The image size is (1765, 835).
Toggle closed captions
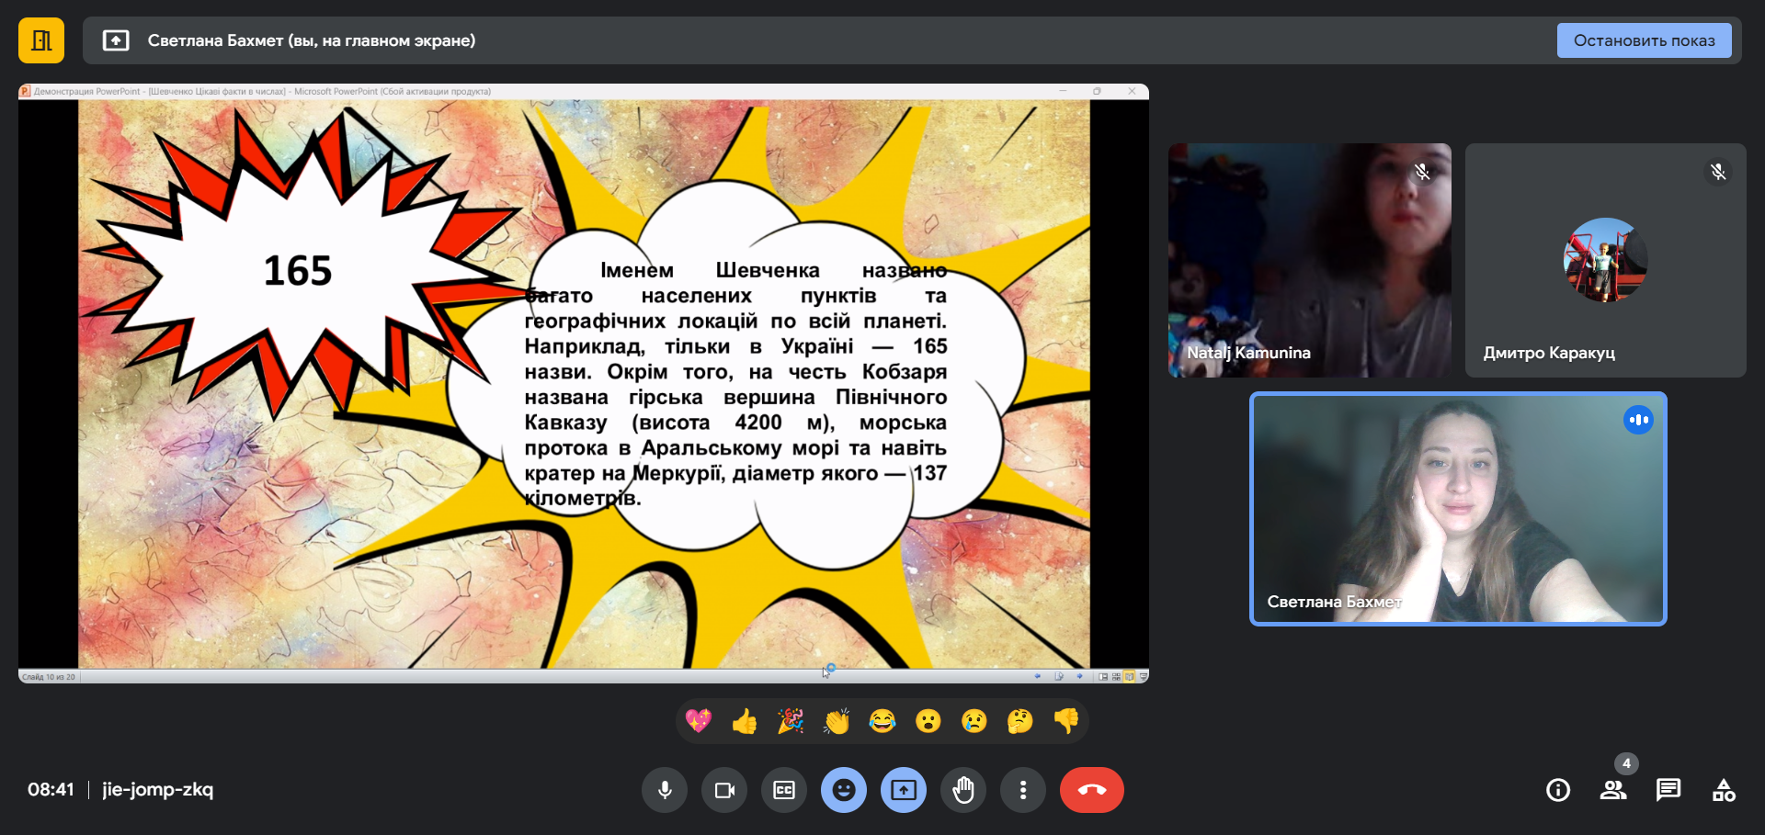[x=784, y=790]
